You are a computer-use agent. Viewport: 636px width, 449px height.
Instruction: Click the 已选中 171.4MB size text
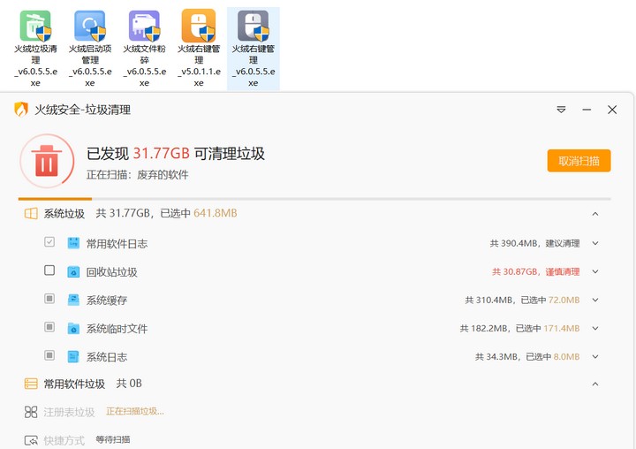coord(548,329)
